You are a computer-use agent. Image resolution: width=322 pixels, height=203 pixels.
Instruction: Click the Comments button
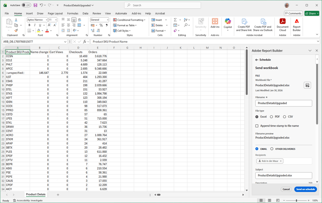(294, 13)
